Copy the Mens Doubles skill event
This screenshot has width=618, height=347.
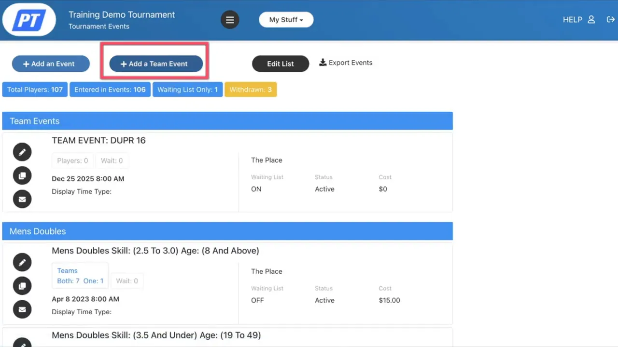(22, 285)
